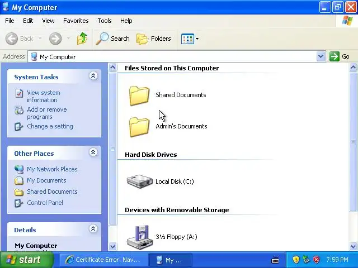Click the network connection tray icon
This screenshot has width=358, height=268.
pos(306,260)
